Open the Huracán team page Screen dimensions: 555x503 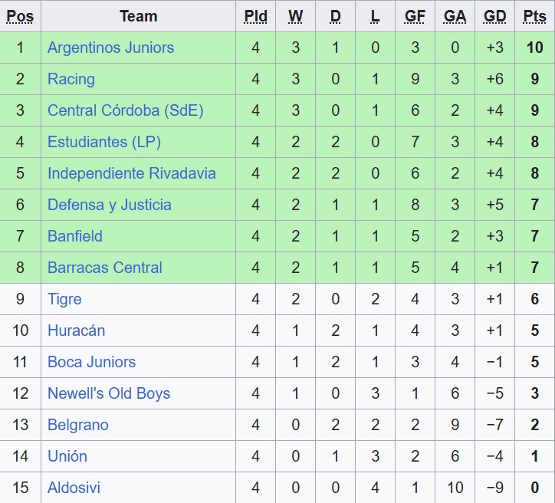tap(76, 330)
